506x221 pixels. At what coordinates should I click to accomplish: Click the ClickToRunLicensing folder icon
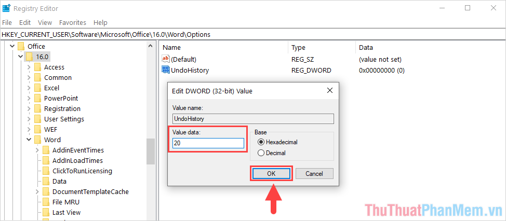point(46,171)
